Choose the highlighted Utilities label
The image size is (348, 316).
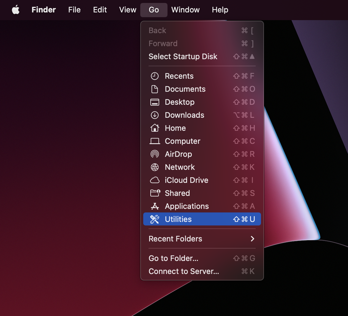click(178, 219)
